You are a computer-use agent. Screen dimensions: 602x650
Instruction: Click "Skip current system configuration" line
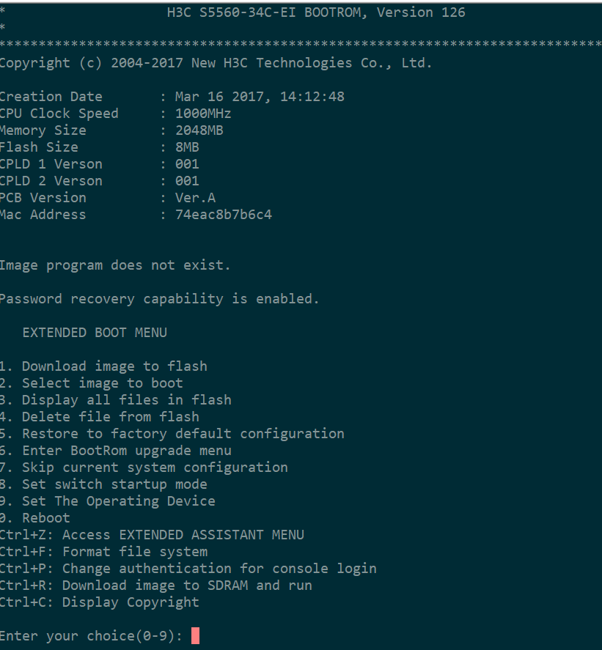(144, 468)
